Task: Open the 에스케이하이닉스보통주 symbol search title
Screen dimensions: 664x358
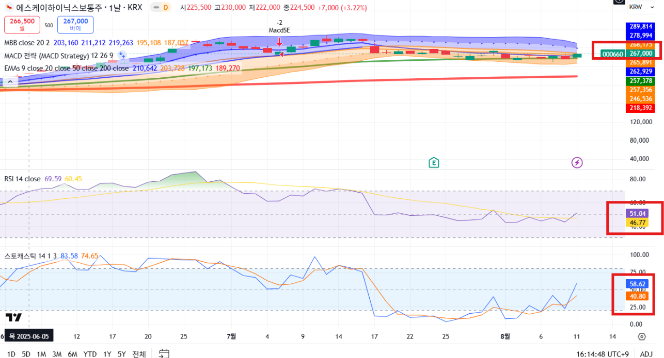Action: (x=79, y=8)
